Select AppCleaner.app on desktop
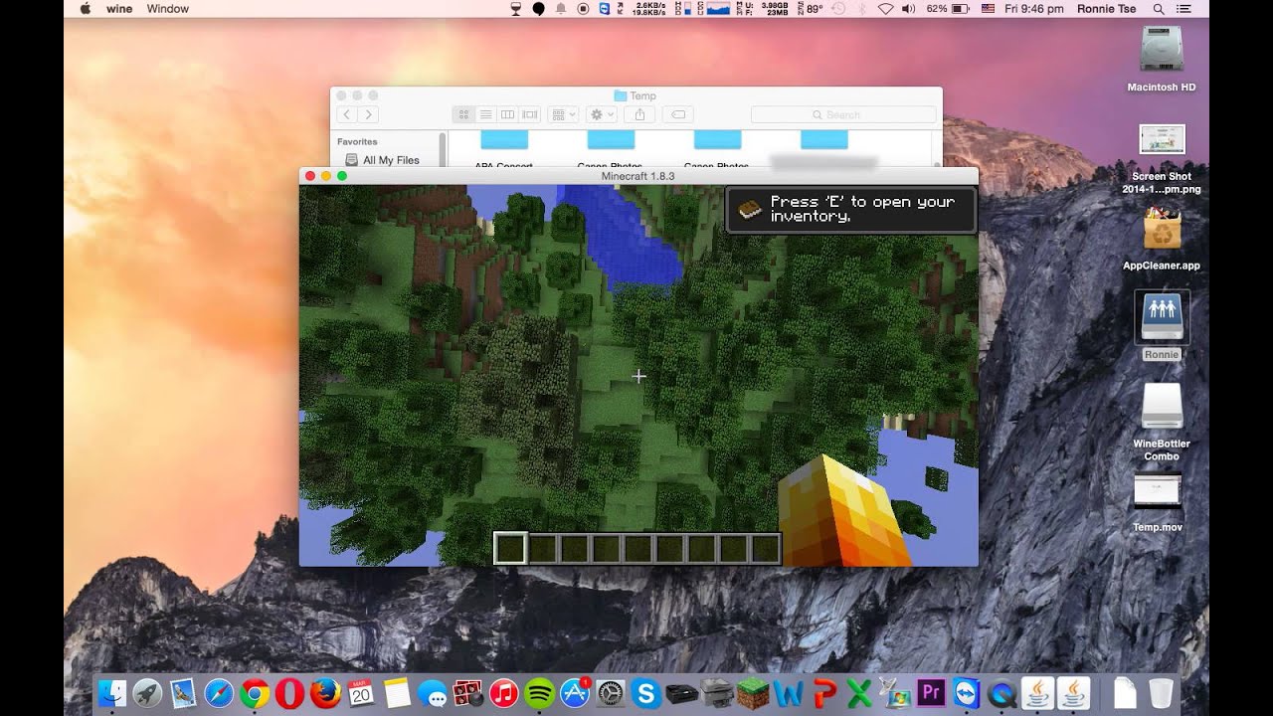The height and width of the screenshot is (716, 1273). click(x=1162, y=239)
